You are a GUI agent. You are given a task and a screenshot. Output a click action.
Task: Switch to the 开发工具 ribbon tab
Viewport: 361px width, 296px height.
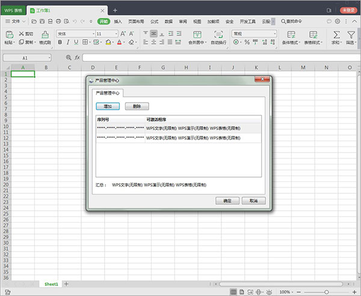[247, 22]
